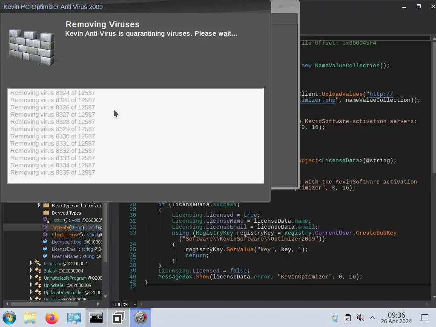
Task: Click CreateSubKey in the code editor
Action: pos(376,233)
